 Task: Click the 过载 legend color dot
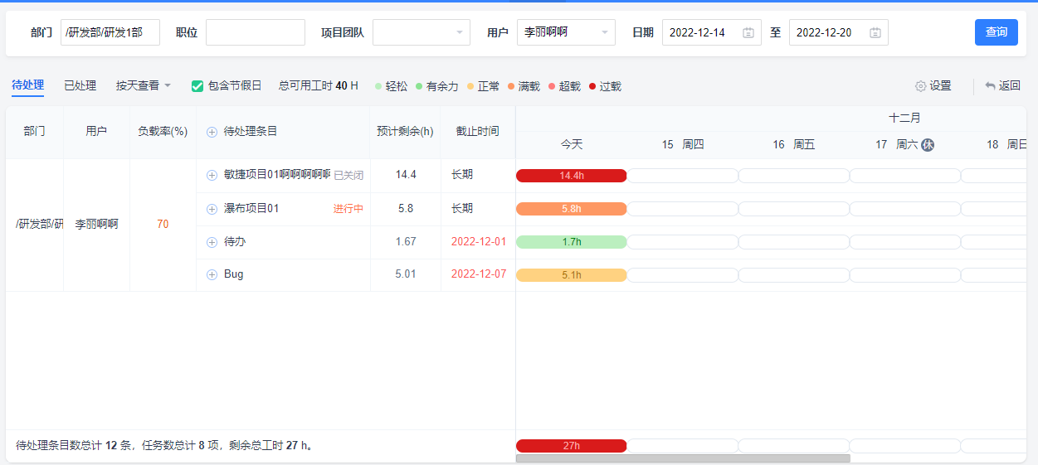592,86
